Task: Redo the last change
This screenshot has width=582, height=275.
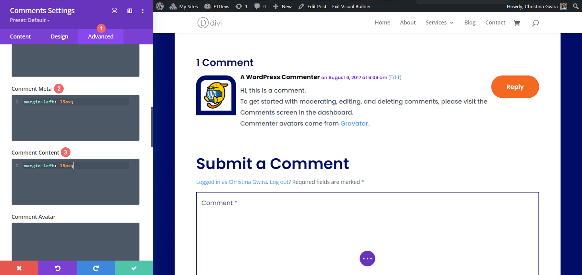Action: (96, 268)
